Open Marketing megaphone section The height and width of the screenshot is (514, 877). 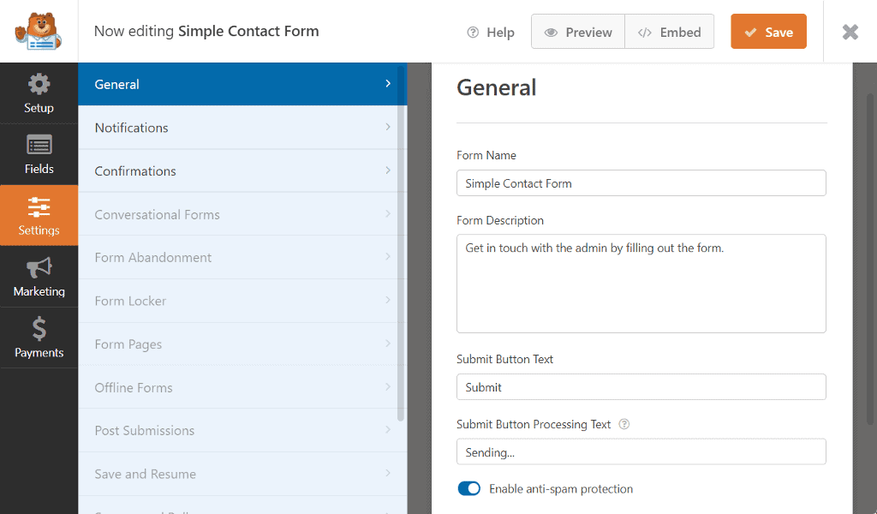(x=39, y=269)
